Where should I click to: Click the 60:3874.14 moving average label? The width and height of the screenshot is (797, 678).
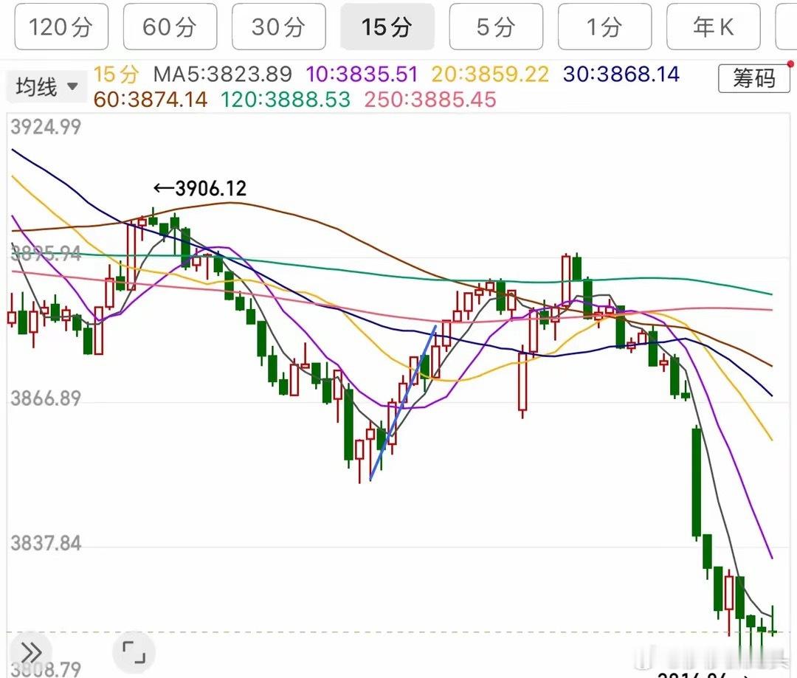point(151,100)
